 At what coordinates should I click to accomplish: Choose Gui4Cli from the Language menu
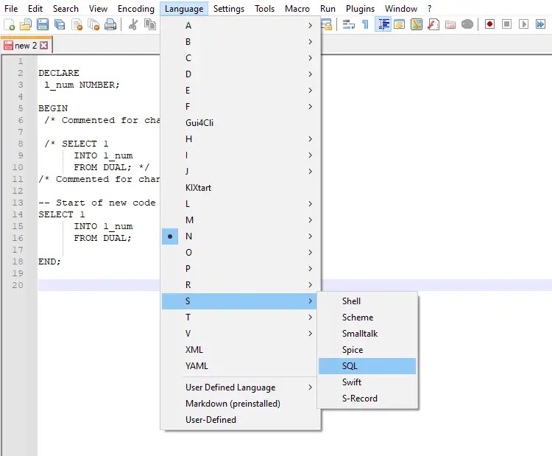[239, 122]
